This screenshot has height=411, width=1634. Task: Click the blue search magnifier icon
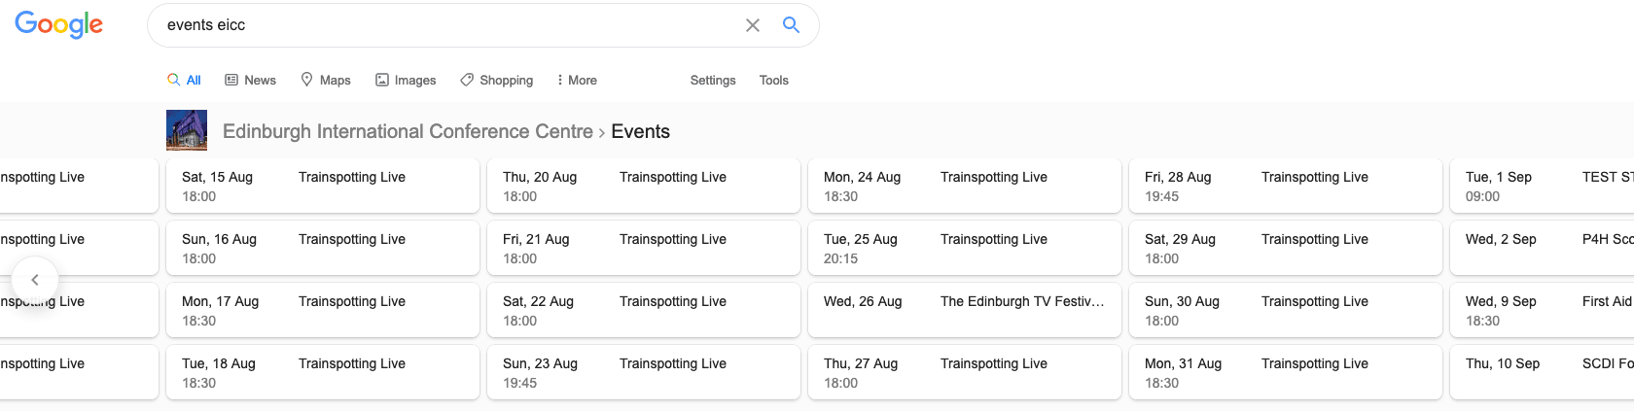791,25
